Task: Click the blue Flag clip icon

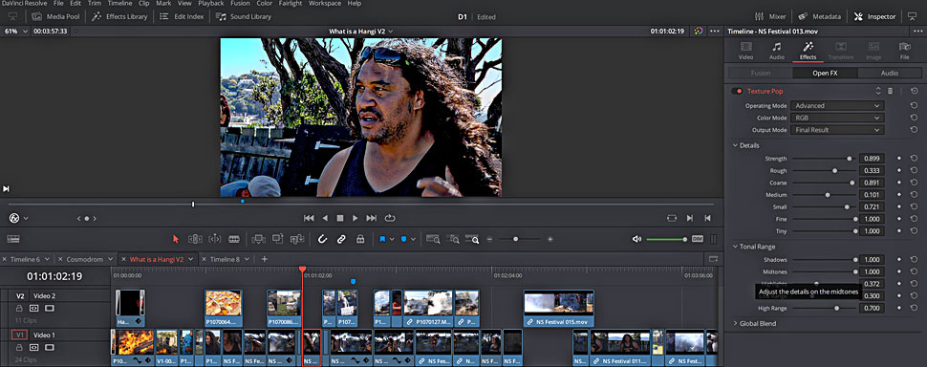Action: 382,239
